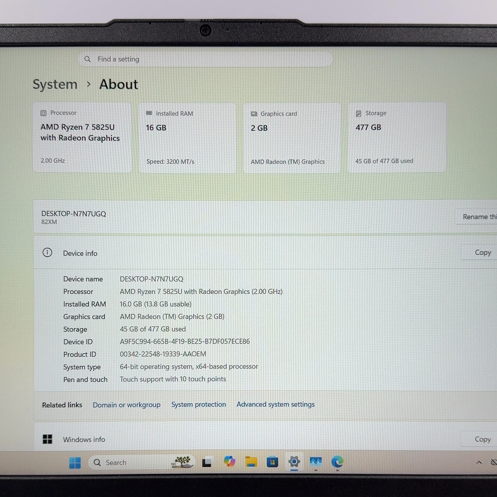
Task: Open Task View from the taskbar
Action: click(207, 462)
